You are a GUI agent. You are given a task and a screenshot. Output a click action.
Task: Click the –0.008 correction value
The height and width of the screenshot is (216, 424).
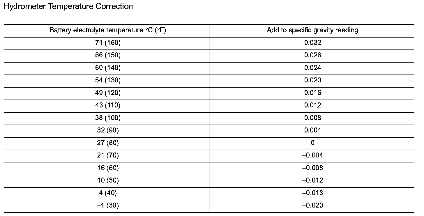[x=312, y=168]
